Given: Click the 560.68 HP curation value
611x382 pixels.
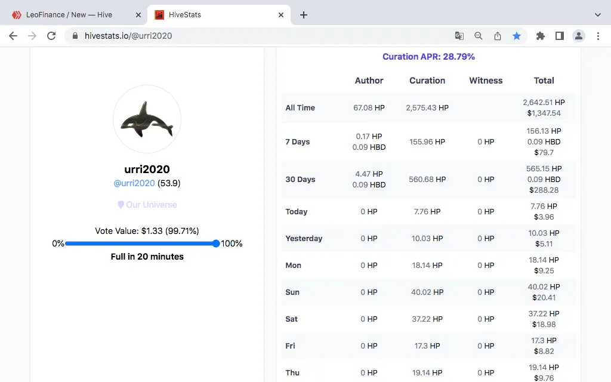Looking at the screenshot, I should pos(427,179).
